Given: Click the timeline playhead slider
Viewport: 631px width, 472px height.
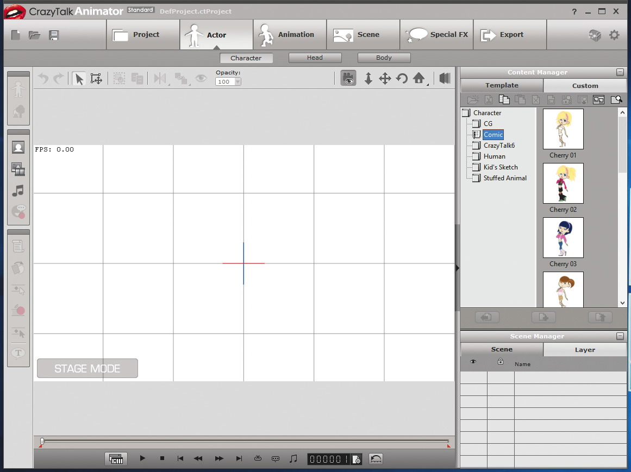Looking at the screenshot, I should [42, 441].
